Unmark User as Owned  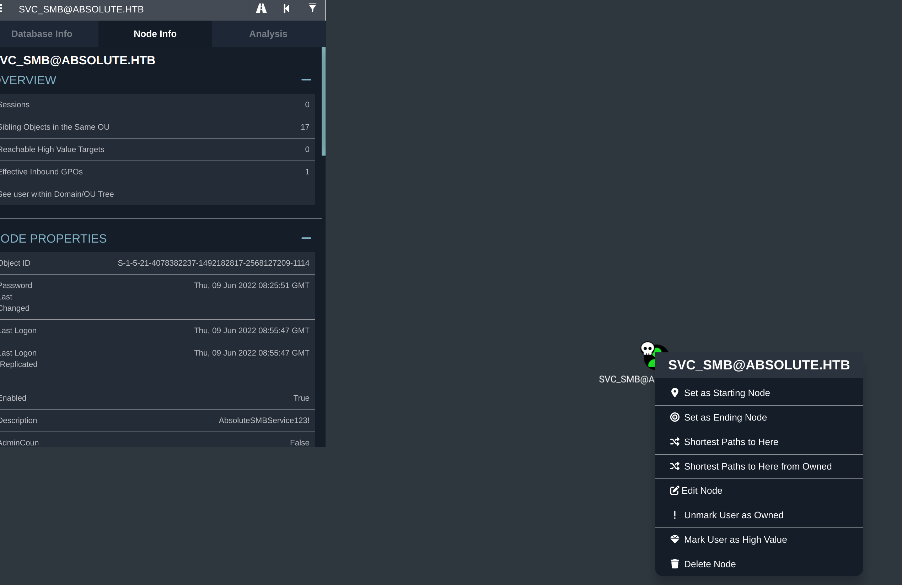pos(733,515)
